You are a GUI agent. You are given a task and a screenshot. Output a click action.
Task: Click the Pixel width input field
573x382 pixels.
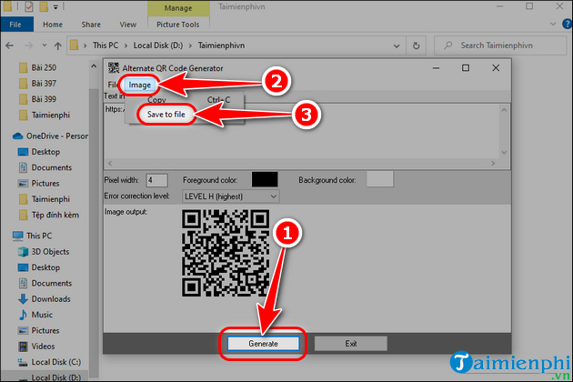(x=156, y=180)
